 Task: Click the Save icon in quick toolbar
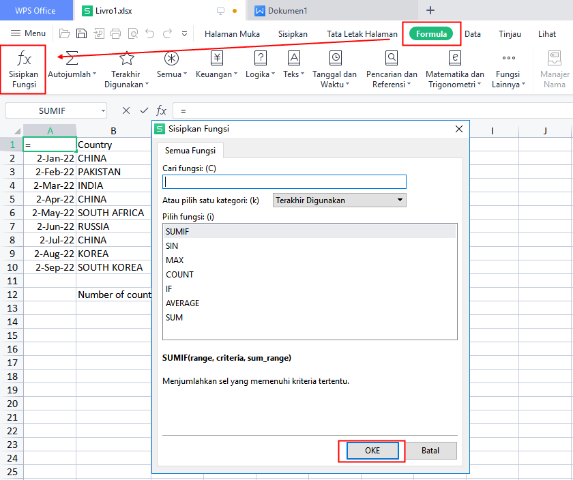click(x=81, y=33)
